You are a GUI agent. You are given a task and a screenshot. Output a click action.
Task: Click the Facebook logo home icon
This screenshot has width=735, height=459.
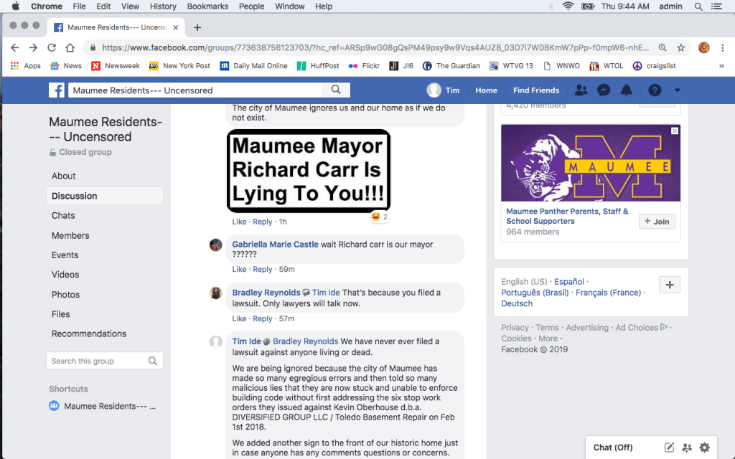pyautogui.click(x=57, y=90)
